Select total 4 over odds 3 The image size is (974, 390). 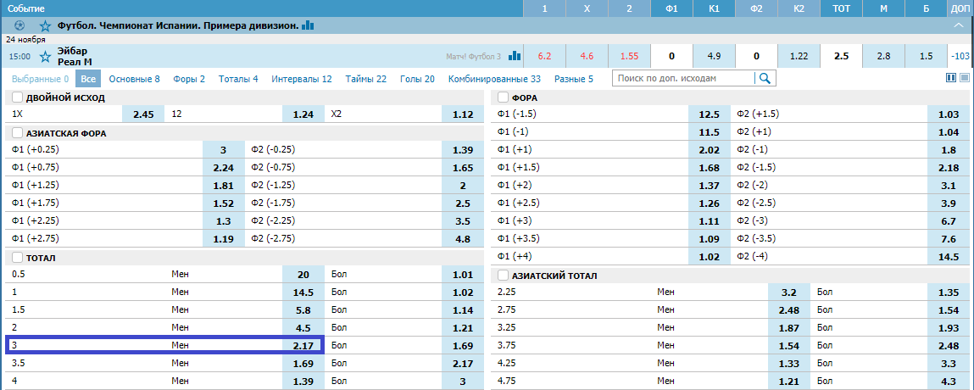coord(463,380)
